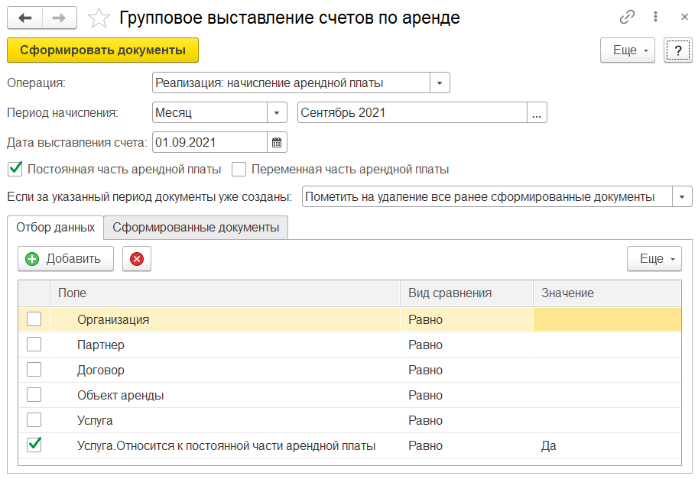Screen dimensions: 698x479
Task: Uncheck 'Постоянная часть арендной платы' checkbox
Action: 15,169
